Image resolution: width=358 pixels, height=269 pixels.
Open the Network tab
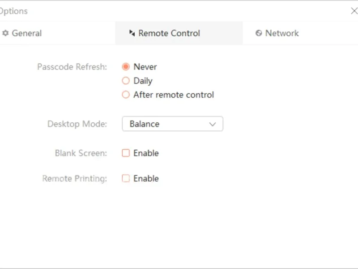pyautogui.click(x=281, y=33)
